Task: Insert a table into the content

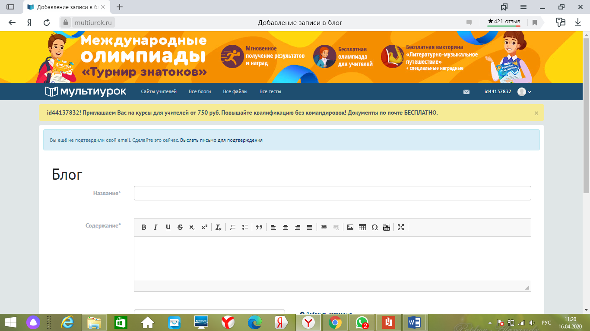Action: [362, 227]
